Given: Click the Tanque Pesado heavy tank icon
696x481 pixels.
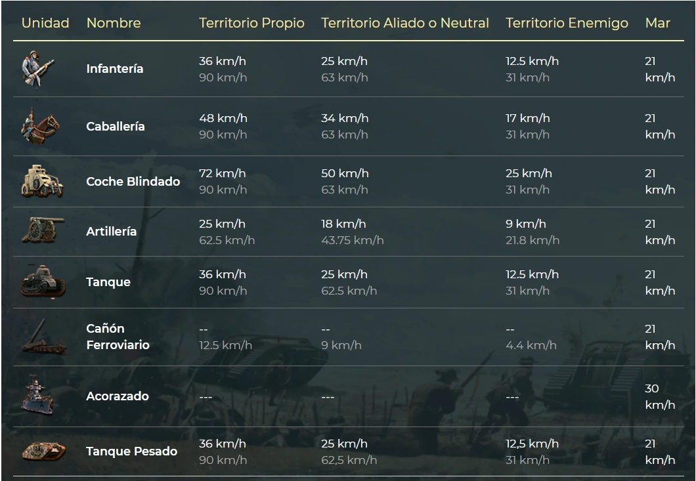Looking at the screenshot, I should [x=43, y=451].
